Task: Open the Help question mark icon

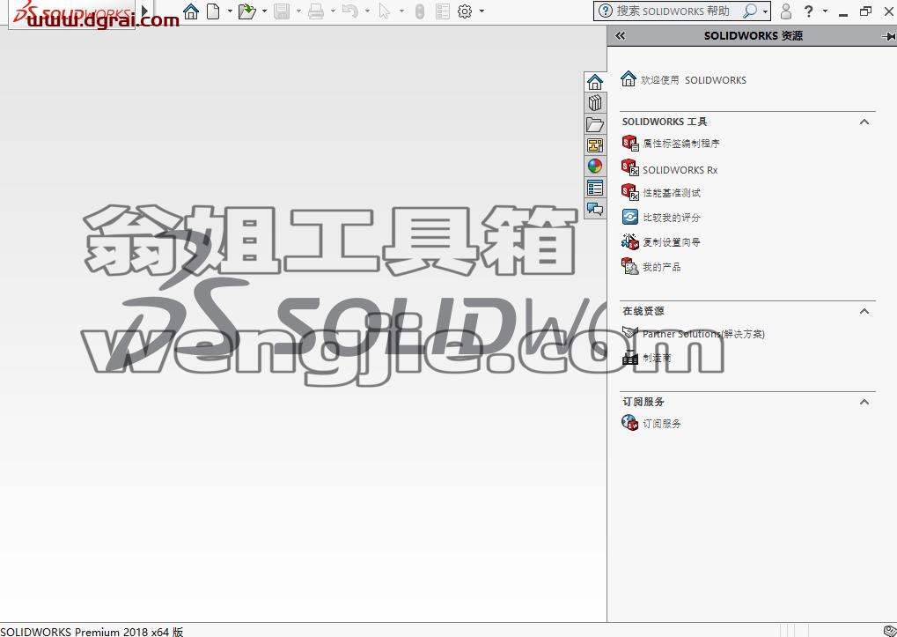Action: click(x=808, y=11)
